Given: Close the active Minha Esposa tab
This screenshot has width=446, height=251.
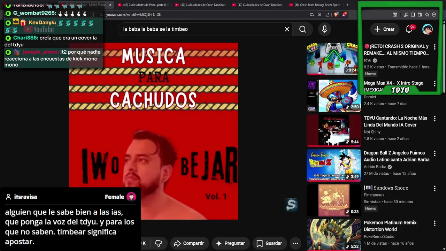Looking at the screenshot, I should (110, 5).
